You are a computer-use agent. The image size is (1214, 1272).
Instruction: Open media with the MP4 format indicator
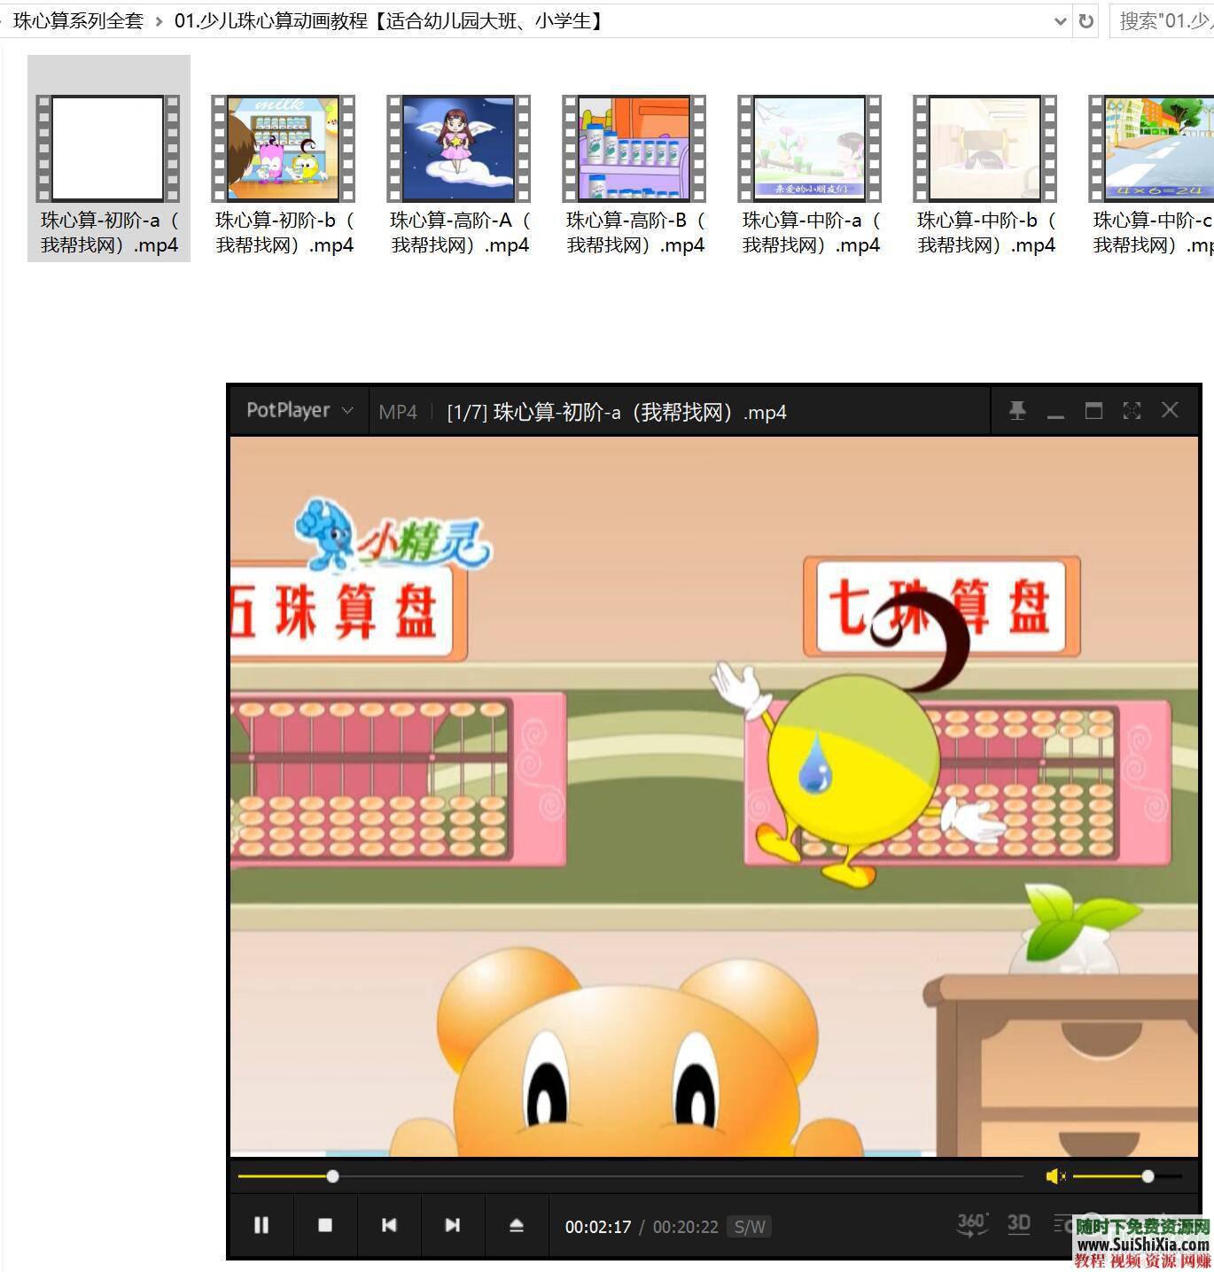click(x=397, y=411)
